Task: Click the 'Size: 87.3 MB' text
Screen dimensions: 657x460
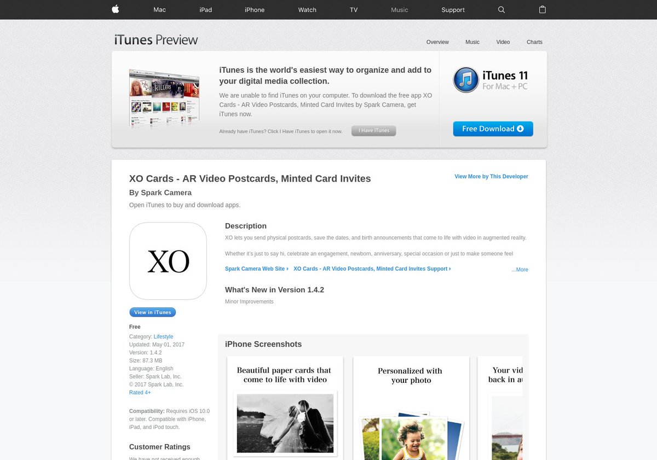Action: coord(146,361)
